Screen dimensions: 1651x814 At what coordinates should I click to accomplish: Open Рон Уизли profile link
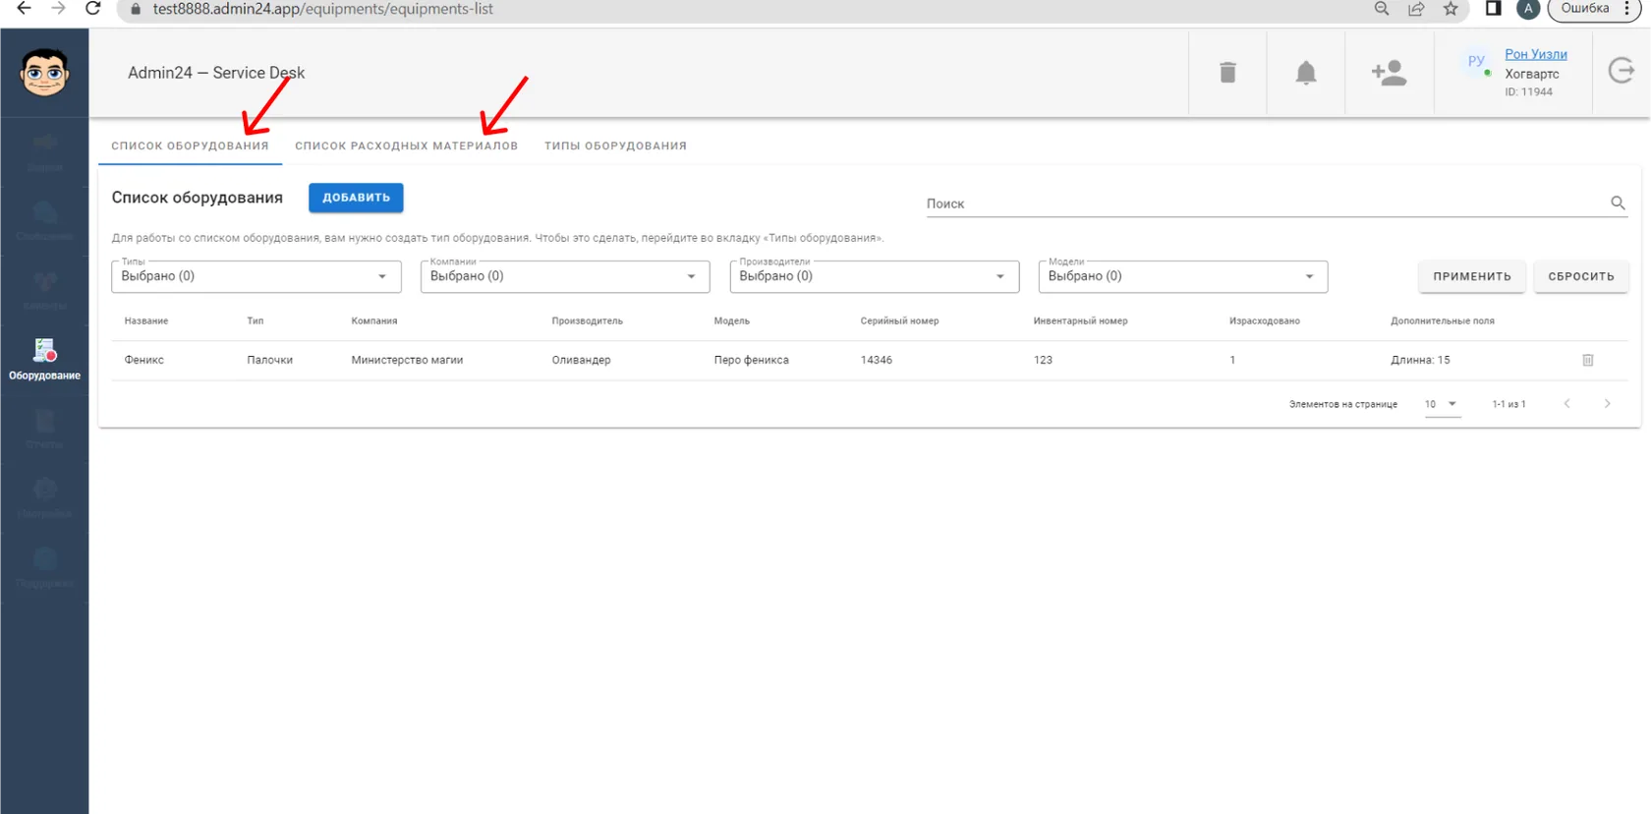pos(1536,54)
